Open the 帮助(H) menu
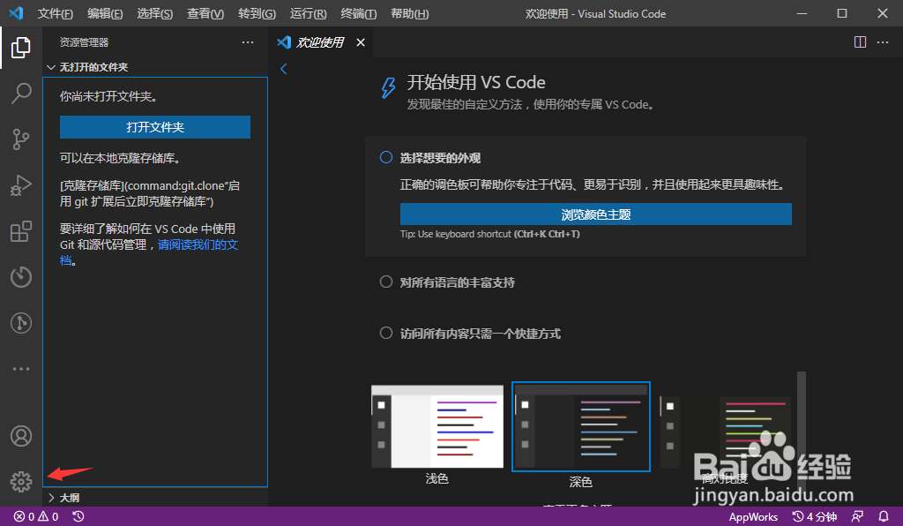 coord(409,13)
